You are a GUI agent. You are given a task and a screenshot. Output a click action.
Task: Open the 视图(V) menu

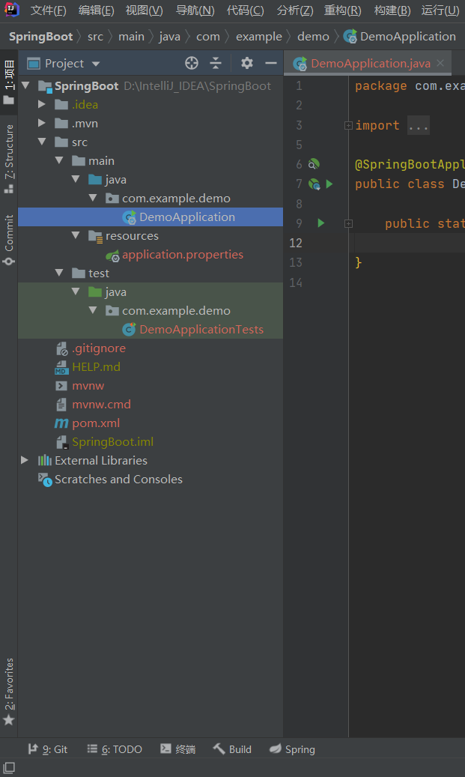(x=144, y=10)
